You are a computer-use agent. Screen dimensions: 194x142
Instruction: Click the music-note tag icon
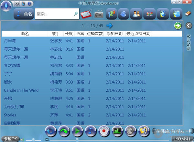(x=163, y=14)
